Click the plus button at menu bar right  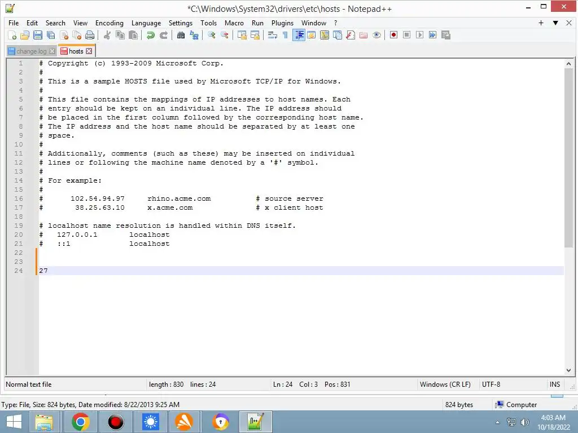[x=541, y=23]
